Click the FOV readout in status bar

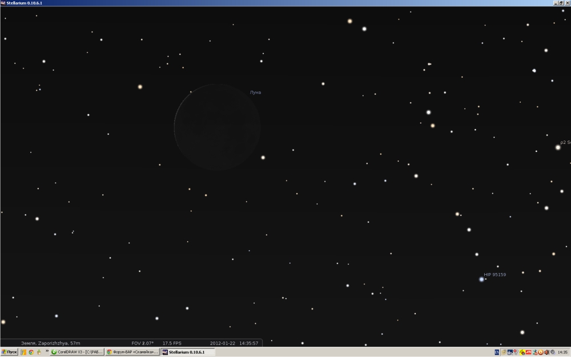142,343
